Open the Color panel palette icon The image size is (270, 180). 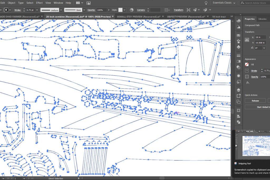(x=239, y=21)
